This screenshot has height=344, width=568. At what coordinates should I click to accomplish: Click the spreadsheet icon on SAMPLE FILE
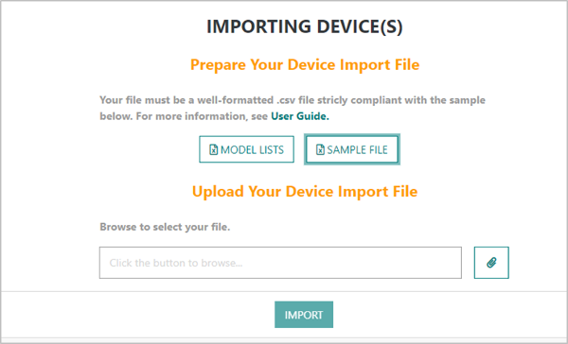(320, 149)
